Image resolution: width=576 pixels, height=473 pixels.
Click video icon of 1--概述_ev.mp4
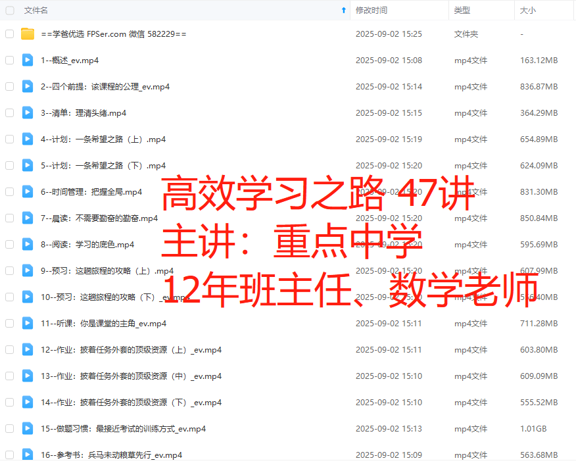[28, 60]
